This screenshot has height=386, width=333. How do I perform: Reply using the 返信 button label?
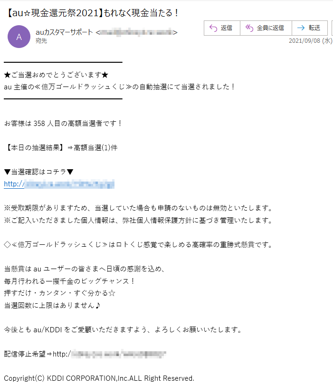226,28
